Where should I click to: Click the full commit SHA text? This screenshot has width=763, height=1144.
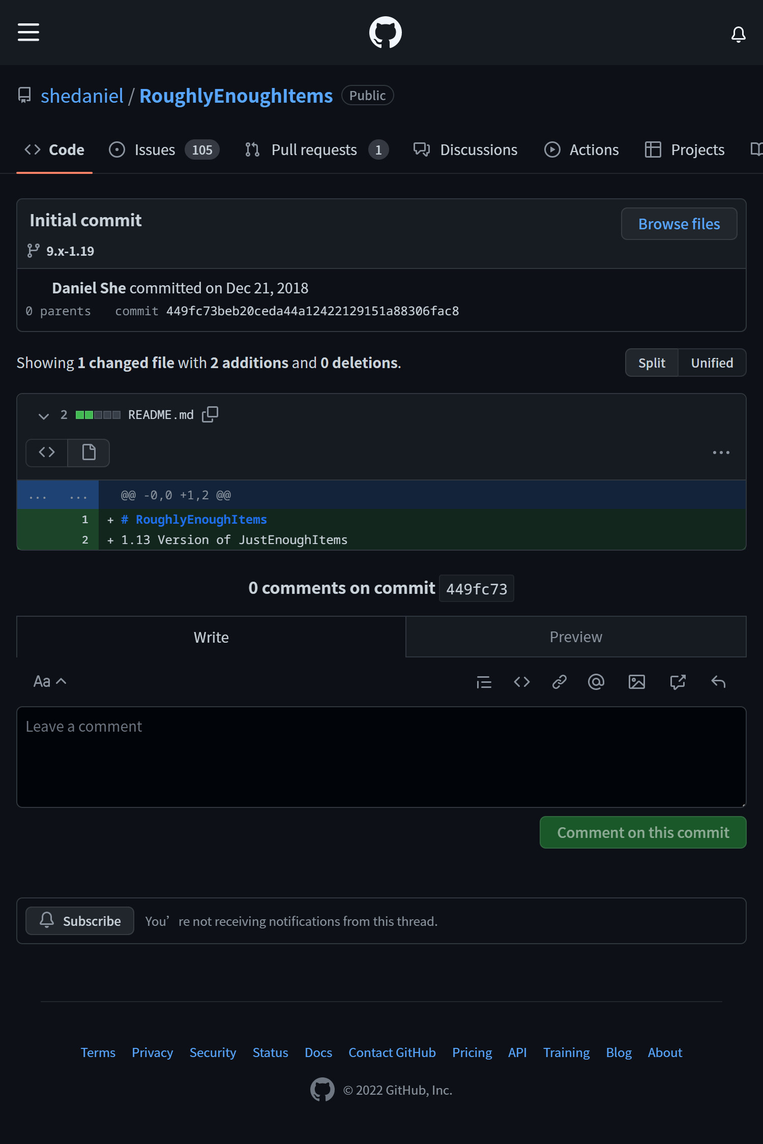tap(312, 311)
